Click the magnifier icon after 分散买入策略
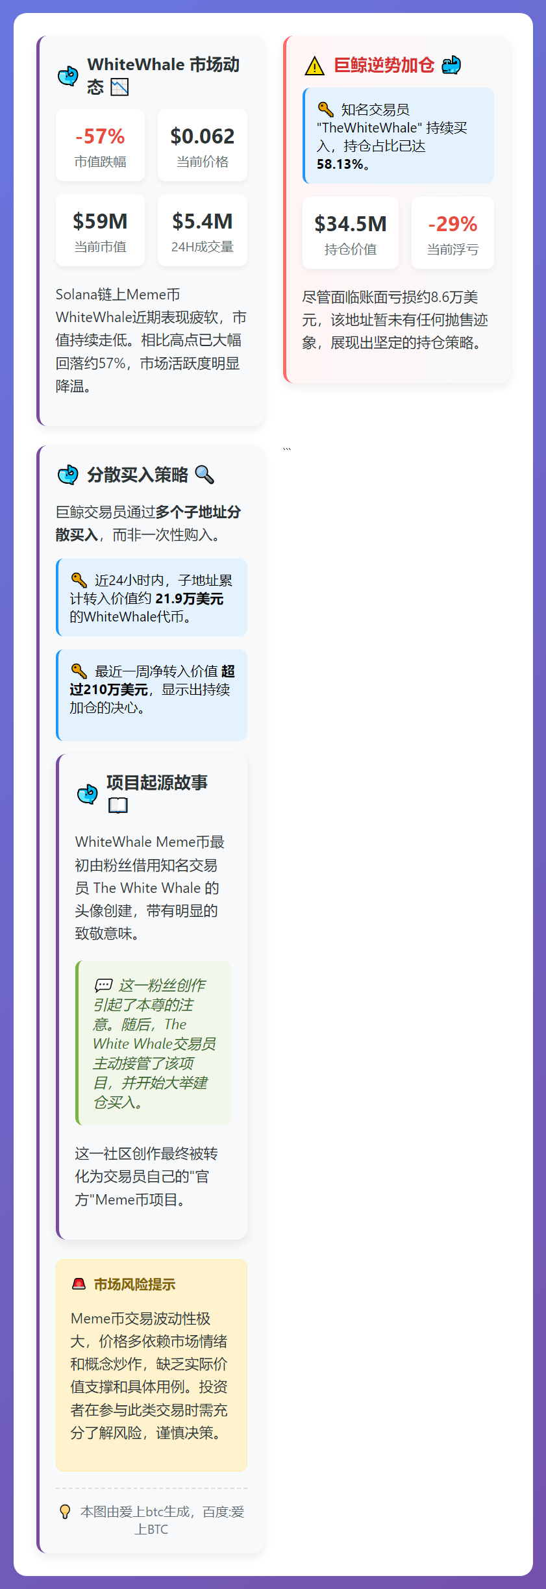The width and height of the screenshot is (546, 1589). click(x=205, y=475)
